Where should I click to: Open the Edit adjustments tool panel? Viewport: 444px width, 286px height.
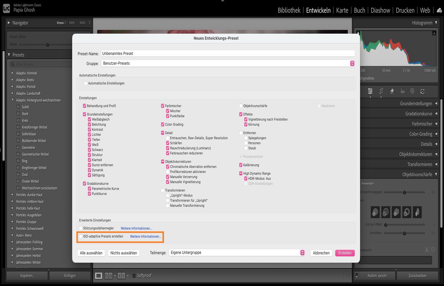(370, 91)
